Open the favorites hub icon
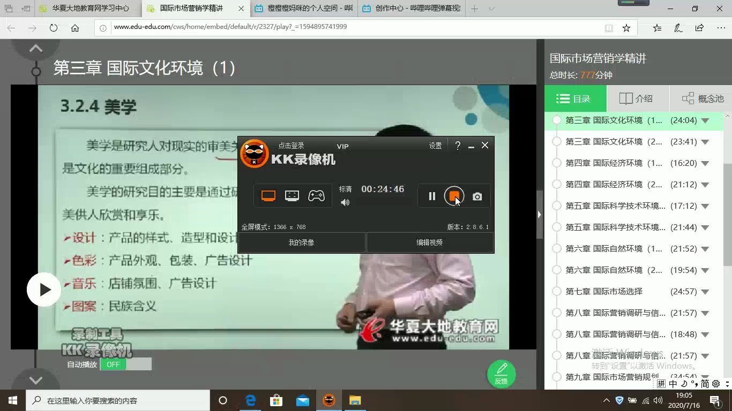Viewport: 732px width, 411px height. coord(657,28)
